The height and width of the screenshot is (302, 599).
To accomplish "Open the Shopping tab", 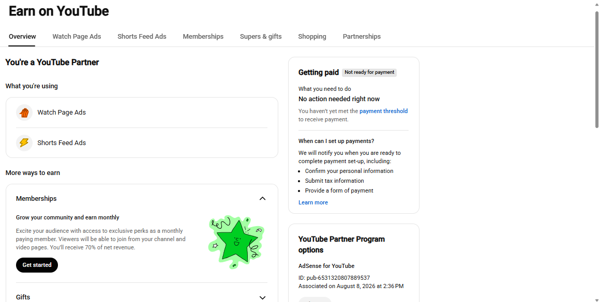I will click(x=312, y=37).
